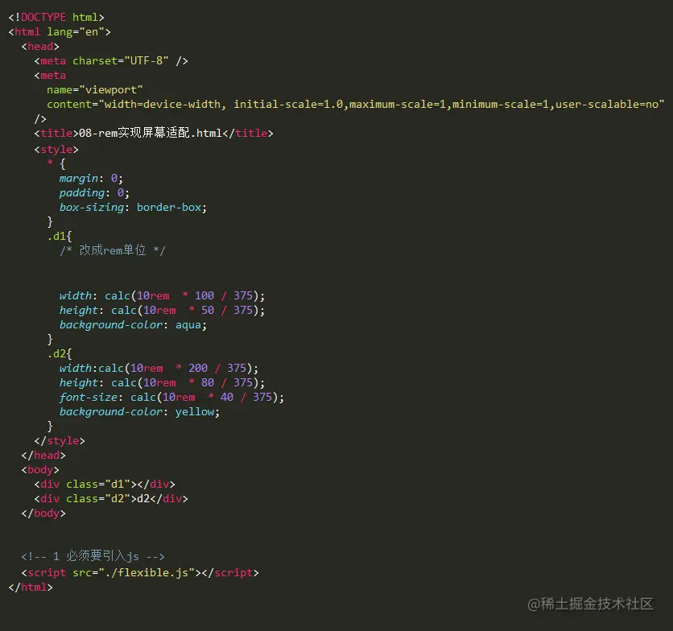Click the closing html tag
Screen dimensions: 673x631
click(x=31, y=588)
